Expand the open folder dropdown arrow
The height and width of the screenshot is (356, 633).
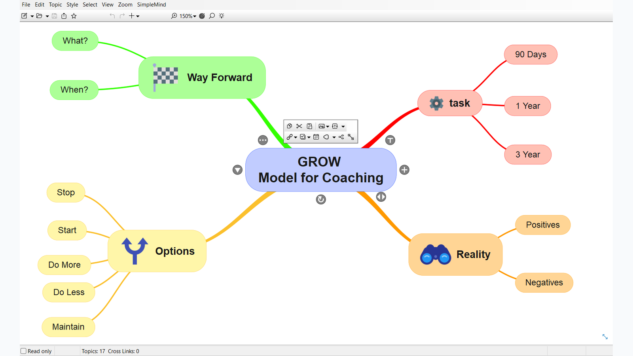pos(47,16)
